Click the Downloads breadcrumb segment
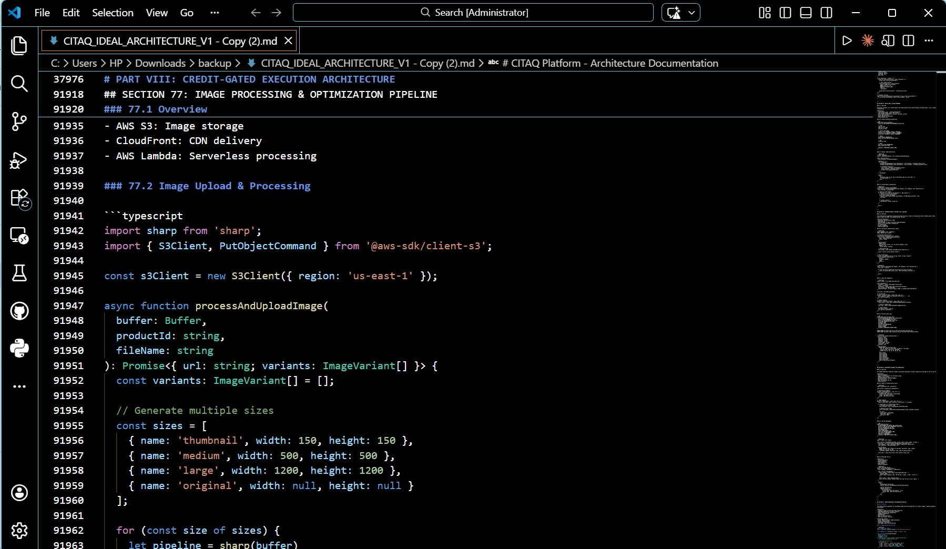The image size is (946, 549). [160, 63]
